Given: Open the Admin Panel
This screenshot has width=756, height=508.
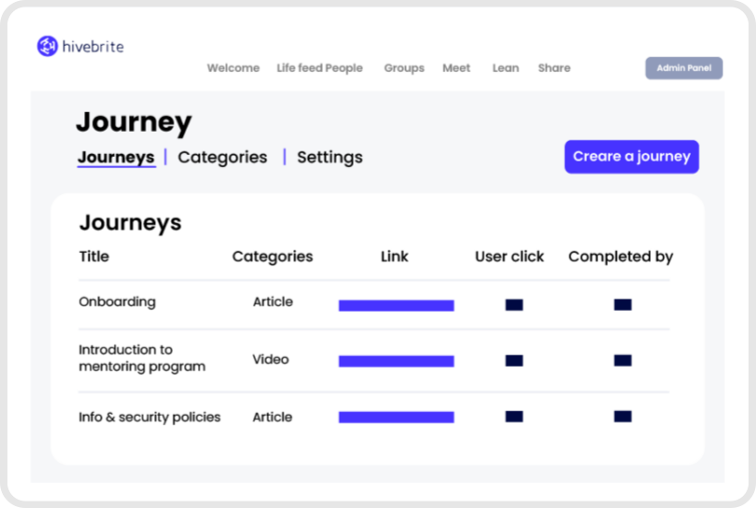Looking at the screenshot, I should click(x=683, y=68).
